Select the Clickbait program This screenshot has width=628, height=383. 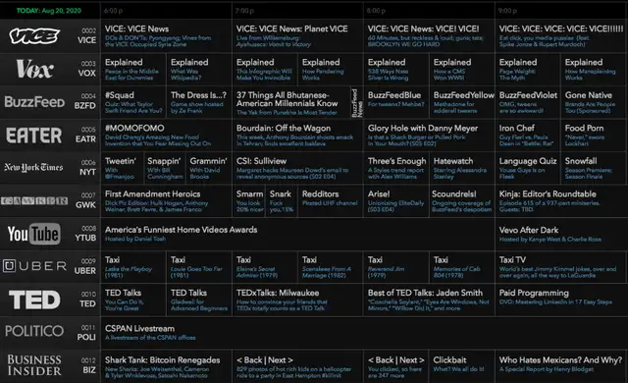coord(462,366)
